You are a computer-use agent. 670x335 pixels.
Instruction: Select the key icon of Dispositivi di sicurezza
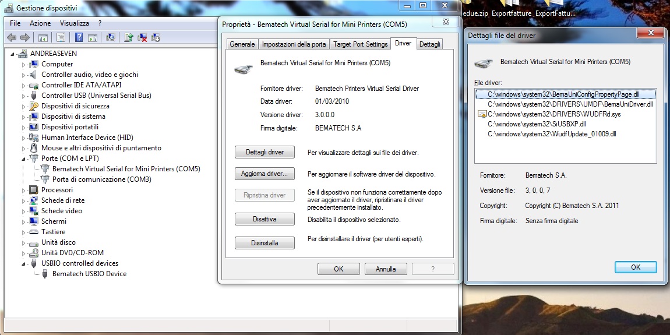click(x=34, y=106)
